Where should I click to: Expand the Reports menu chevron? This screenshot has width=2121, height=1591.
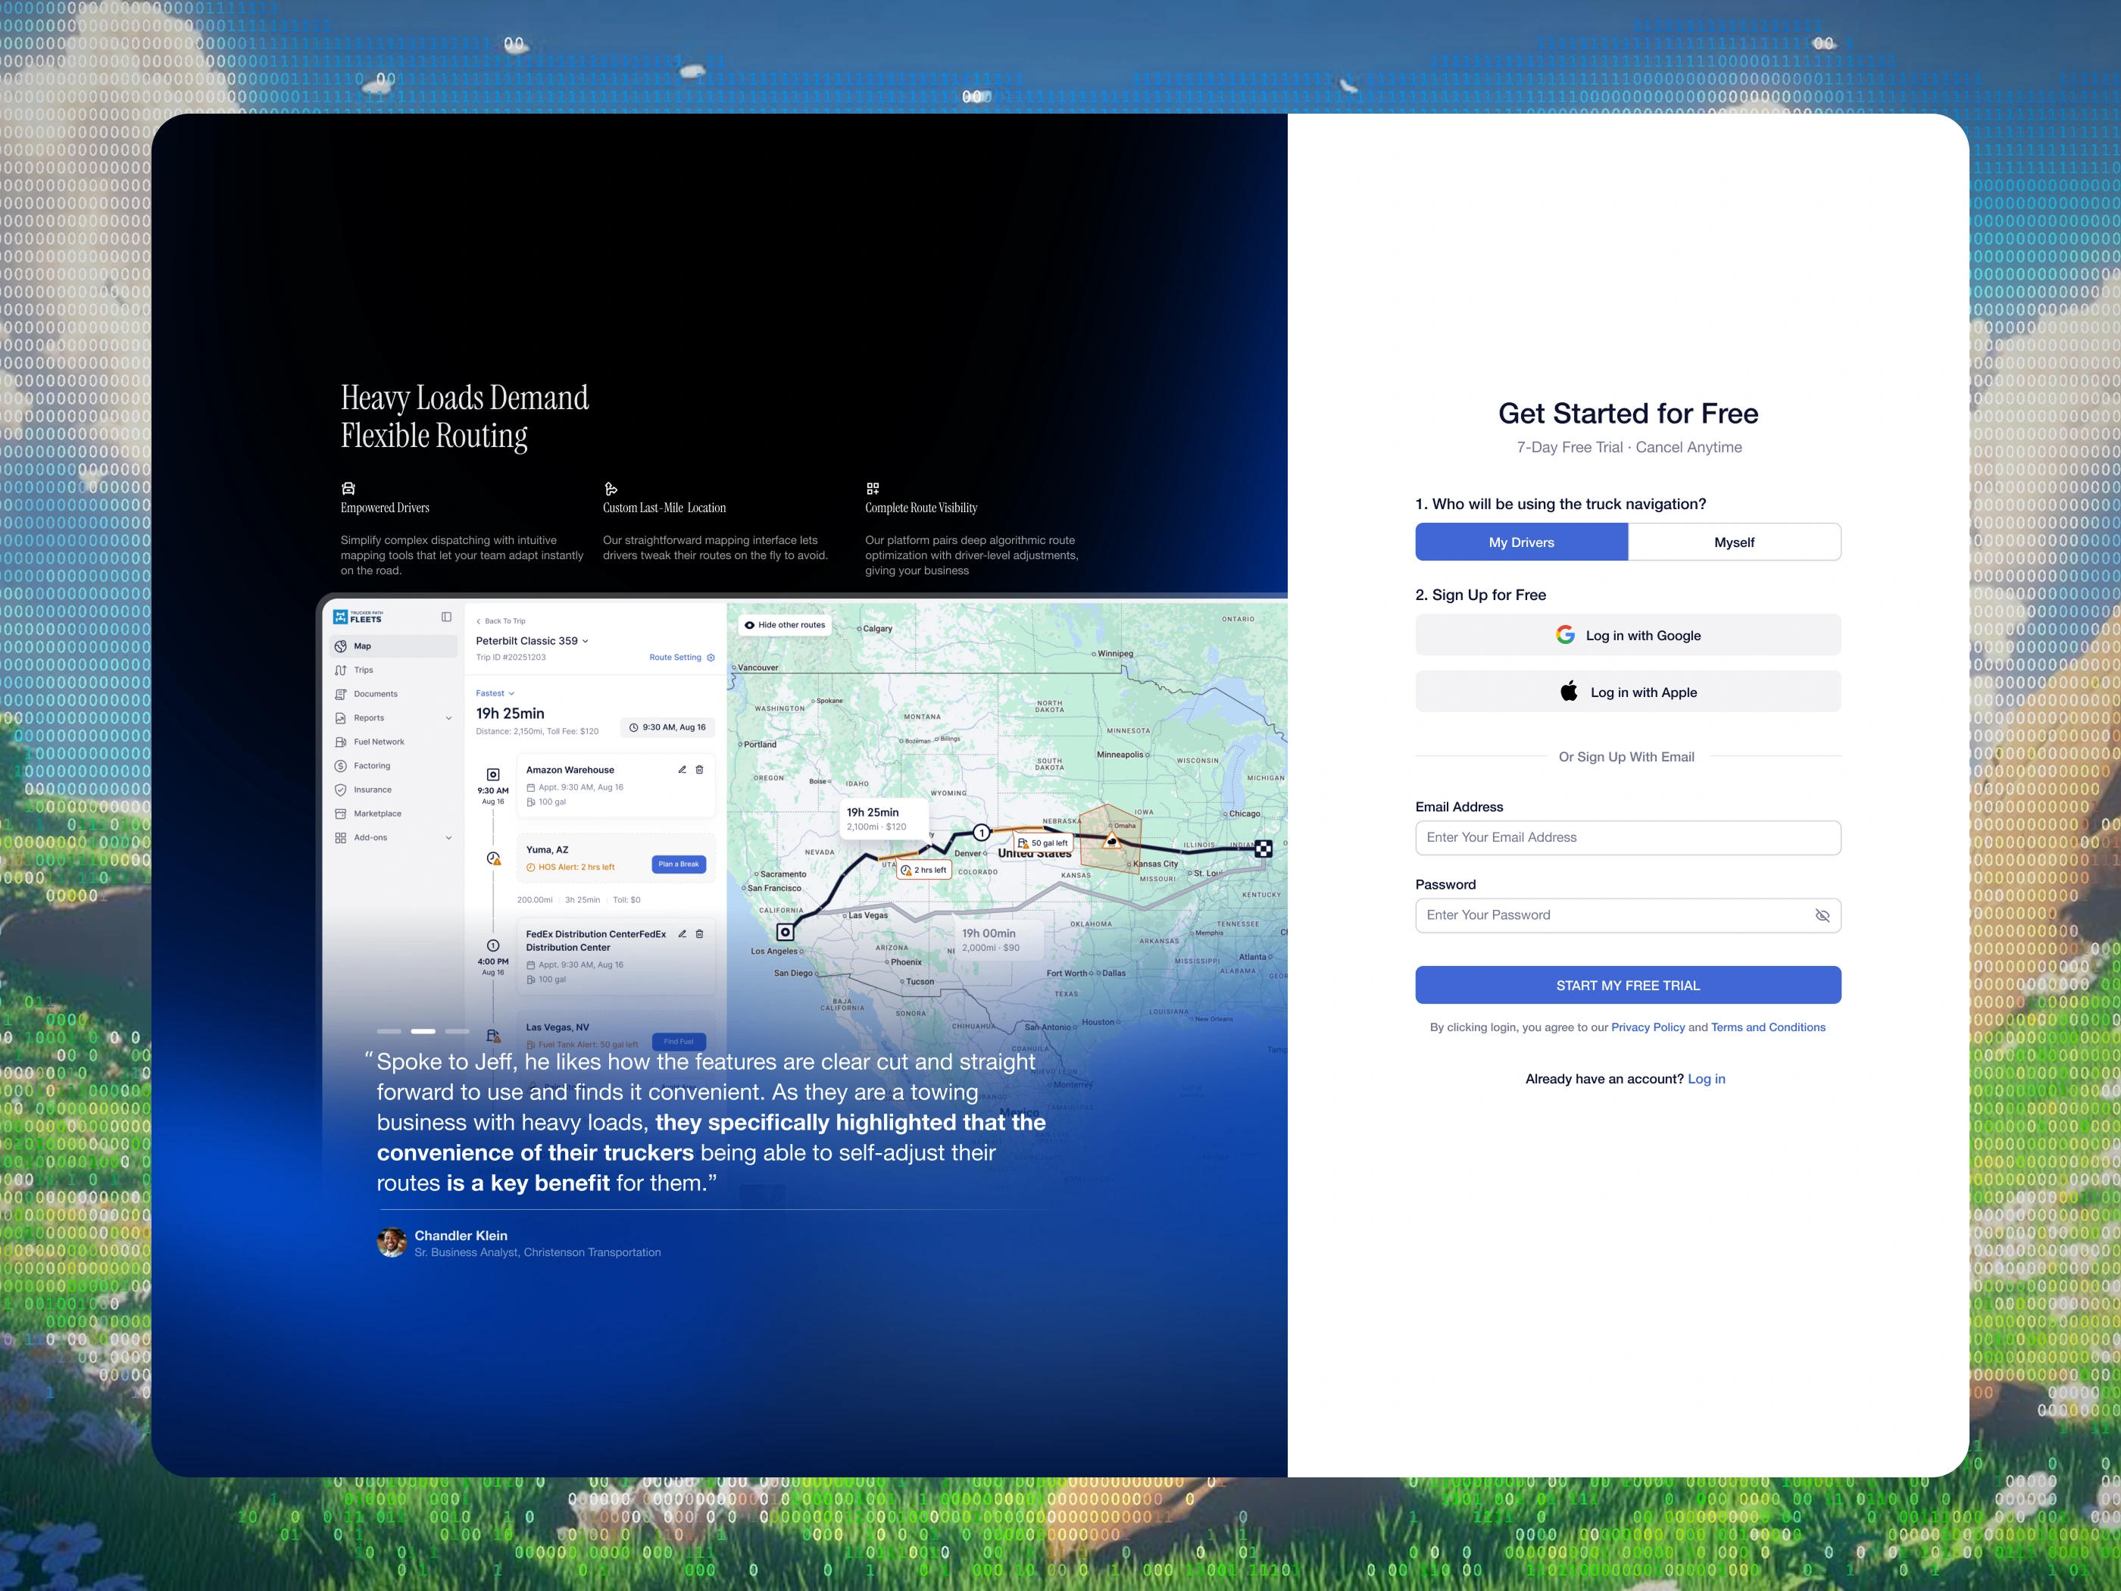pyautogui.click(x=448, y=718)
